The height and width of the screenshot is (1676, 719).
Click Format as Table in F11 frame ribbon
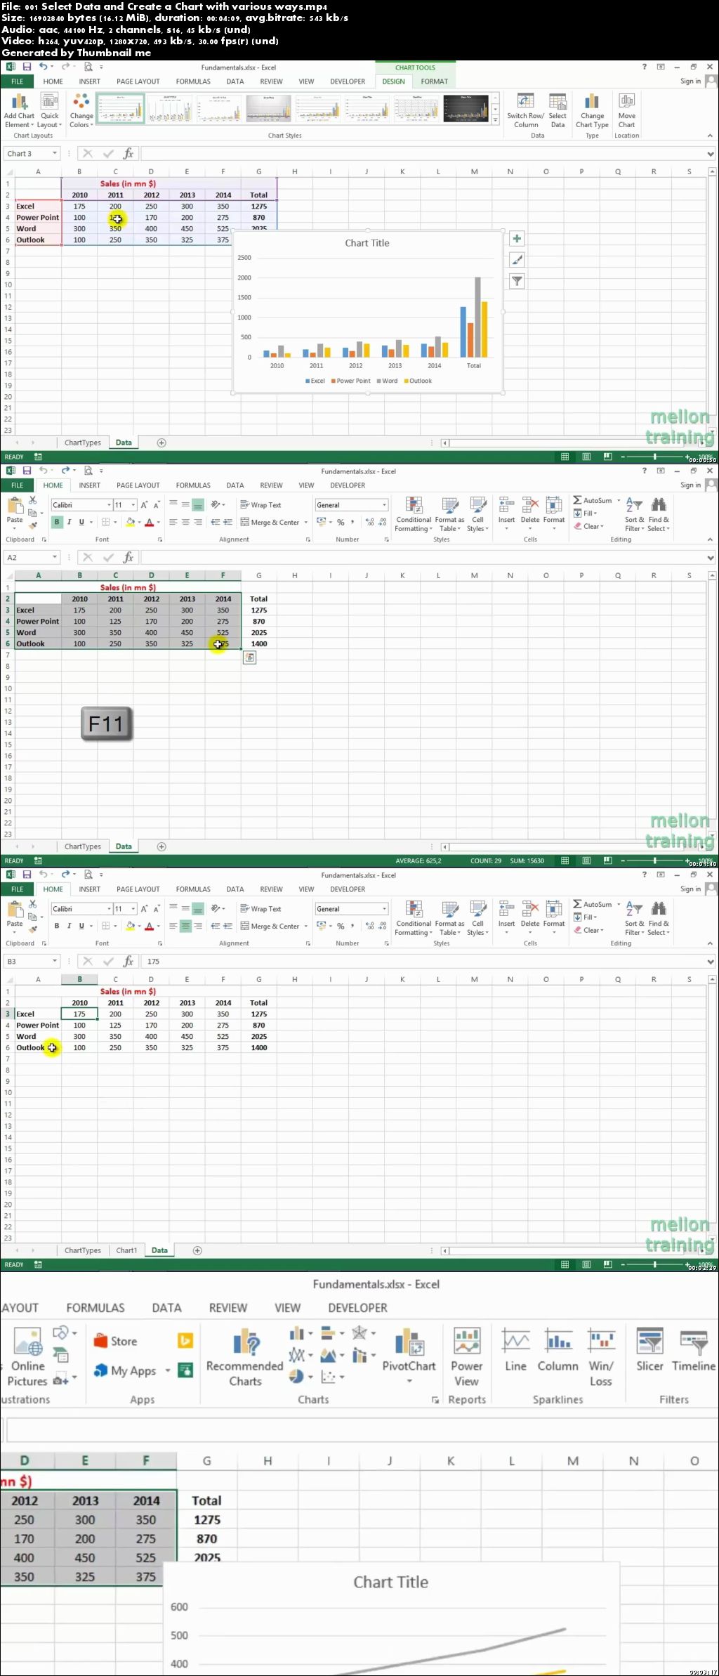pos(449,515)
